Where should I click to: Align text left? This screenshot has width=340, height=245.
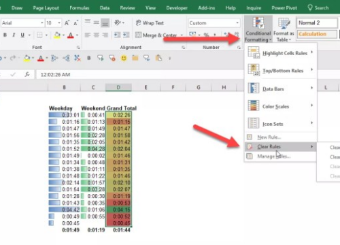point(88,35)
